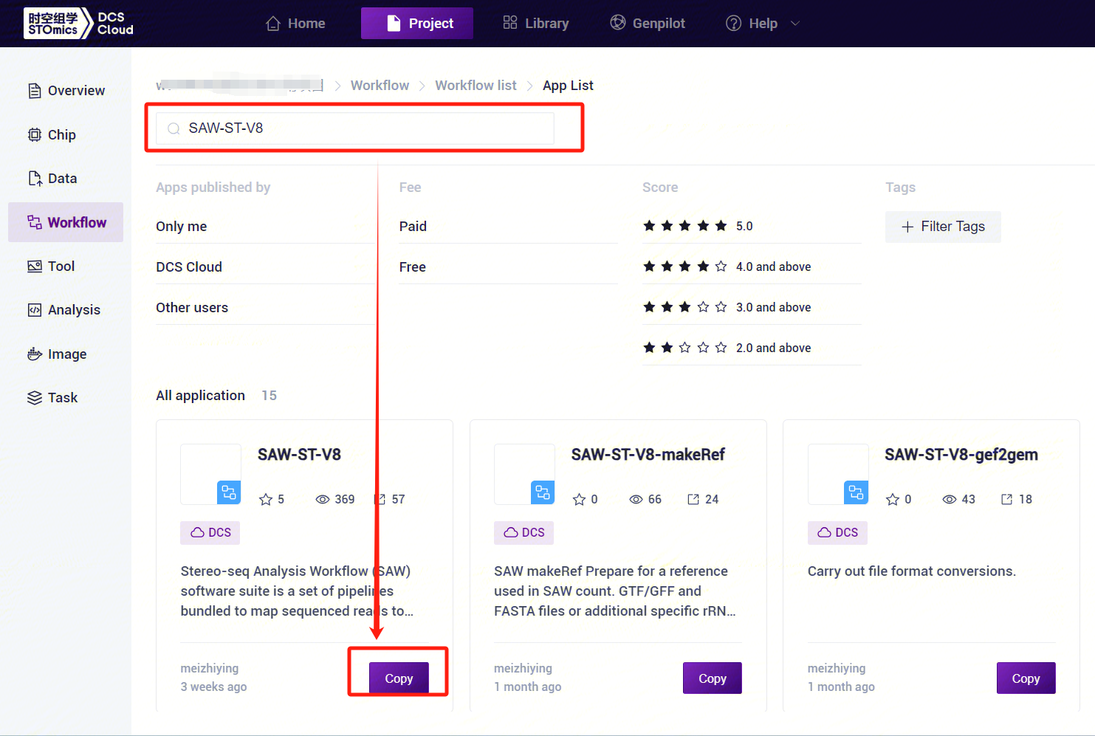This screenshot has height=736, width=1095.
Task: Click the Help question mark icon
Action: (733, 24)
